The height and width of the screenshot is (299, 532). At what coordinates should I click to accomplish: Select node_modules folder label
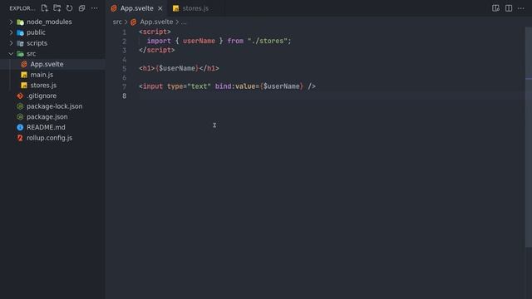(x=49, y=22)
